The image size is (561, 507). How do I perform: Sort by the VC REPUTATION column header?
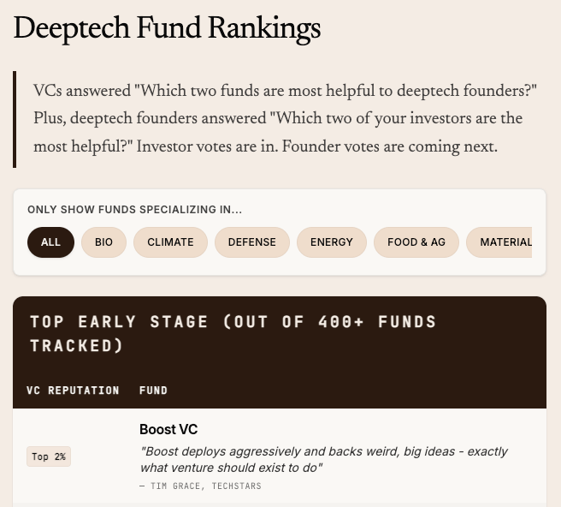click(x=73, y=391)
